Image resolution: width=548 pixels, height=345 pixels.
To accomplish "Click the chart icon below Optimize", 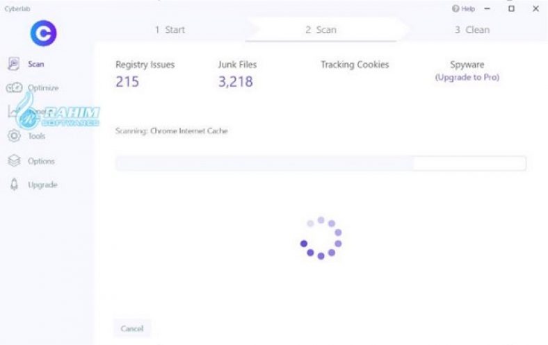I will click(14, 111).
